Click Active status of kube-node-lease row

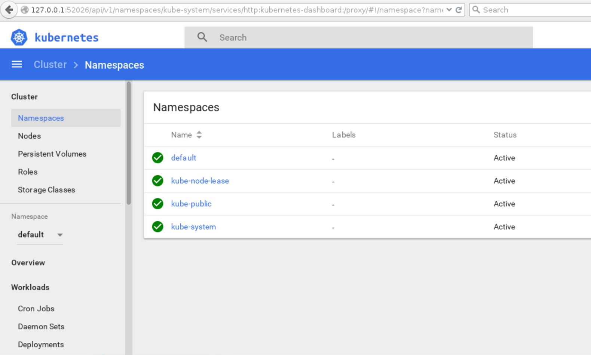point(504,181)
